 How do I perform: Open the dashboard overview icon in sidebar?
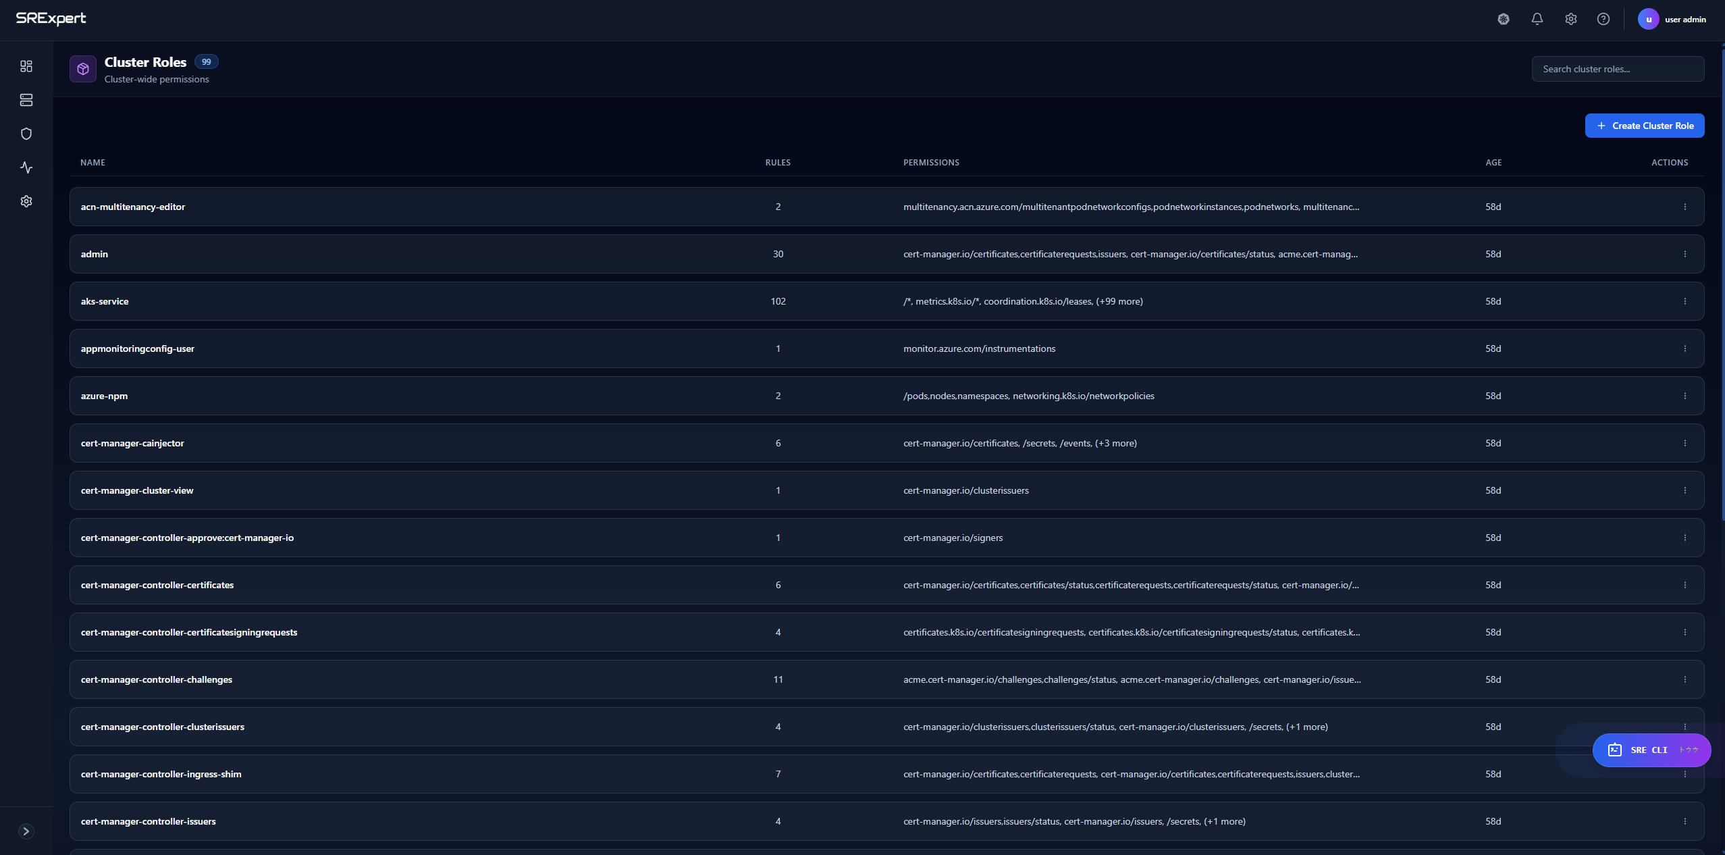point(26,66)
